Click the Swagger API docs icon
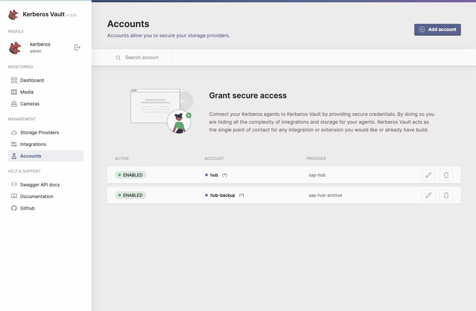The height and width of the screenshot is (311, 476). click(14, 184)
